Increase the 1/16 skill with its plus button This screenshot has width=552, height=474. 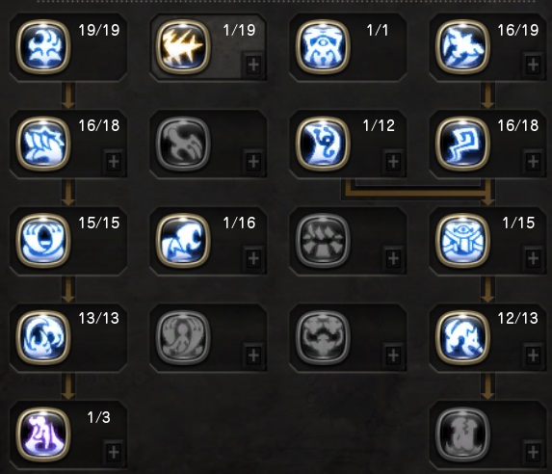[253, 258]
